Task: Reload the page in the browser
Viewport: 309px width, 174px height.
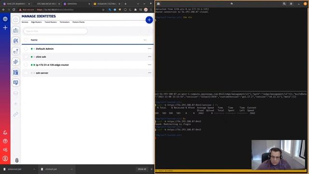Action: (x=14, y=10)
